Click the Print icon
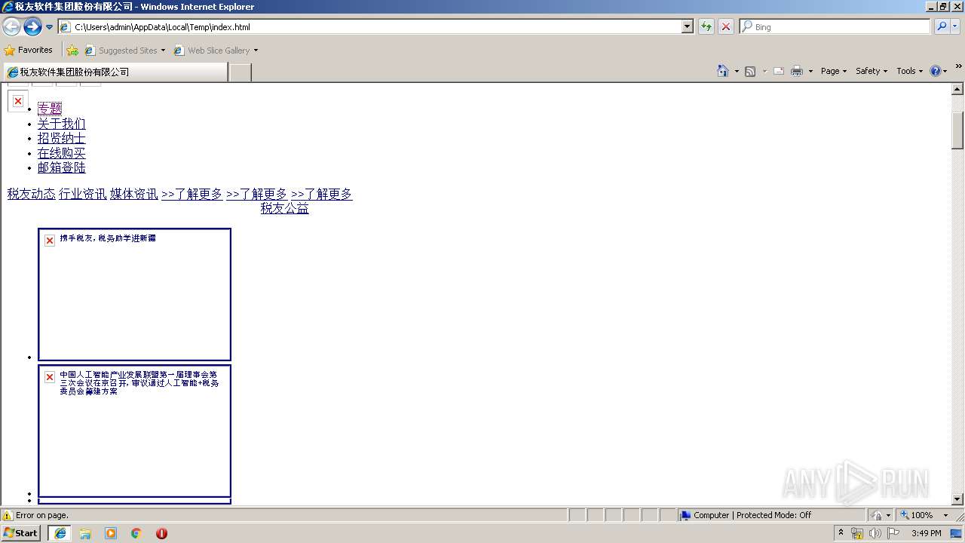 (797, 71)
